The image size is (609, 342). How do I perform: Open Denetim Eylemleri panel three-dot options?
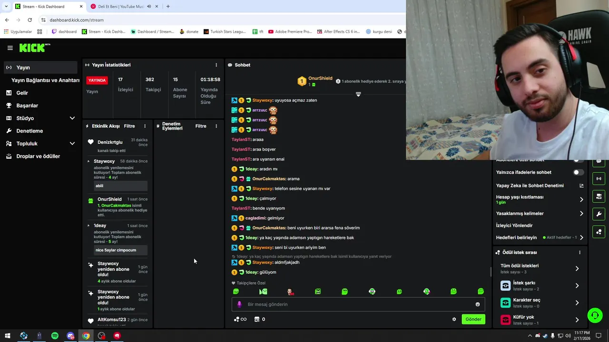click(x=216, y=126)
